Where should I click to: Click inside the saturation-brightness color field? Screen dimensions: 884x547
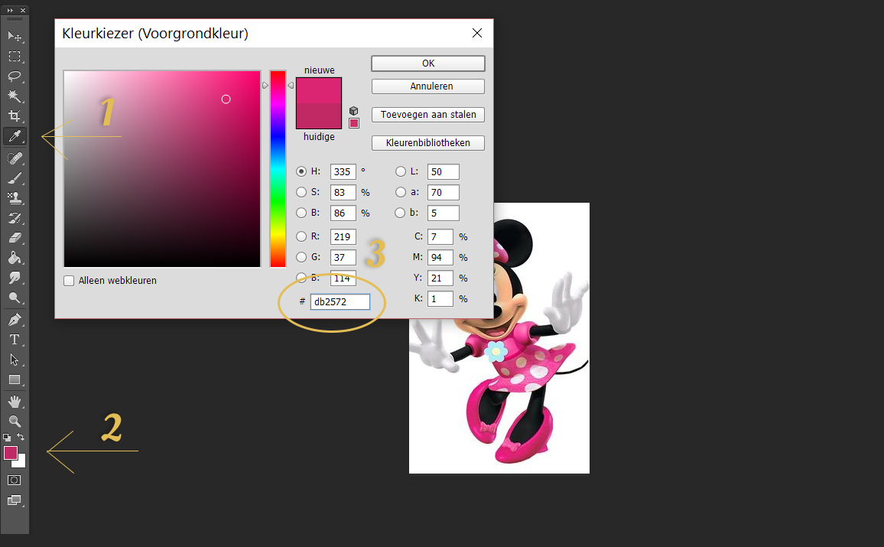point(162,168)
